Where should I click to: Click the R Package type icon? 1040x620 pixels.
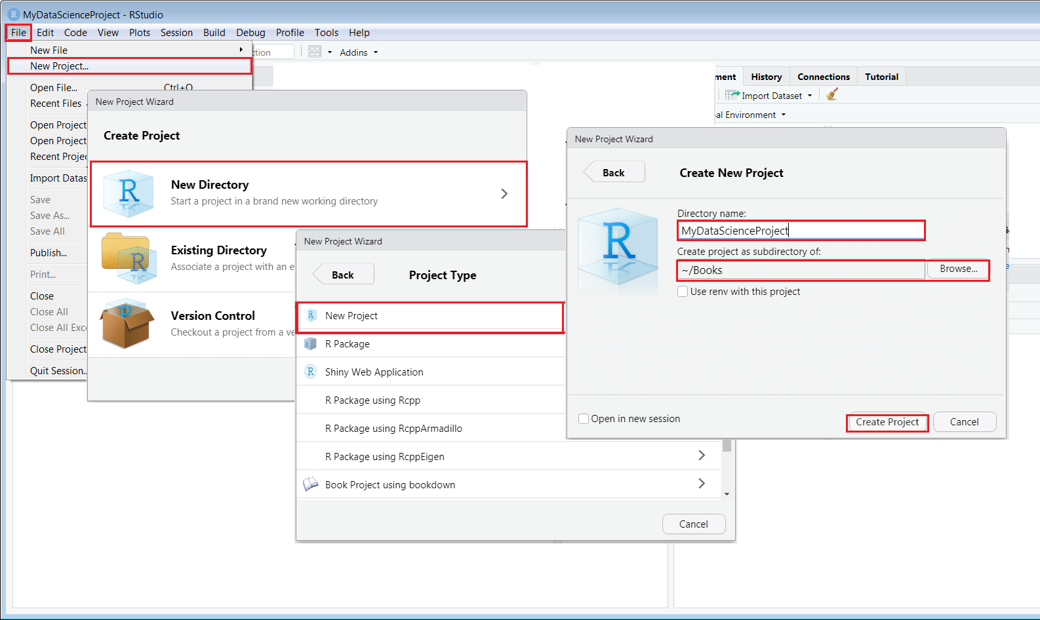[x=311, y=344]
